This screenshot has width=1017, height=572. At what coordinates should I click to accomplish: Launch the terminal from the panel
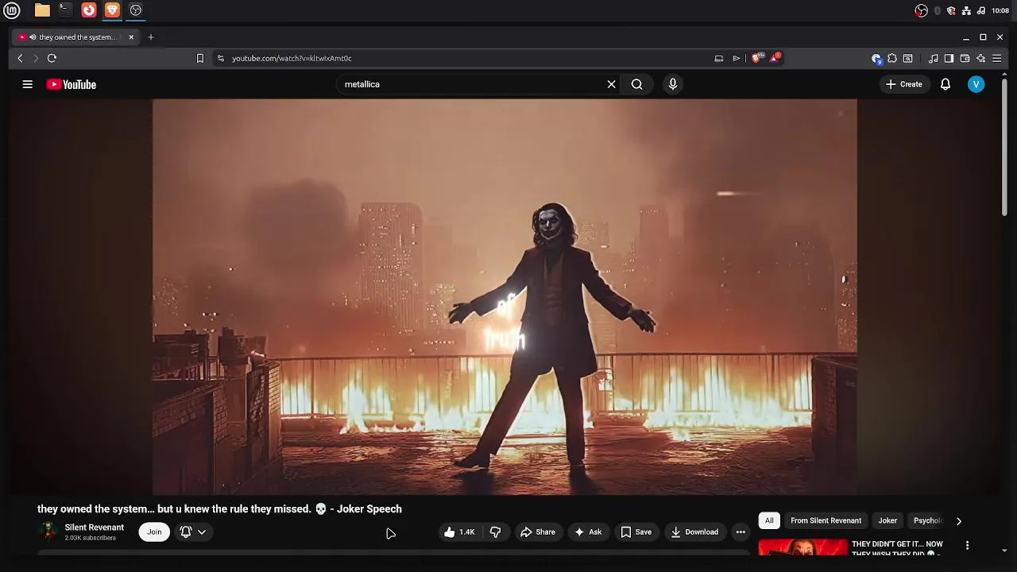click(x=65, y=10)
